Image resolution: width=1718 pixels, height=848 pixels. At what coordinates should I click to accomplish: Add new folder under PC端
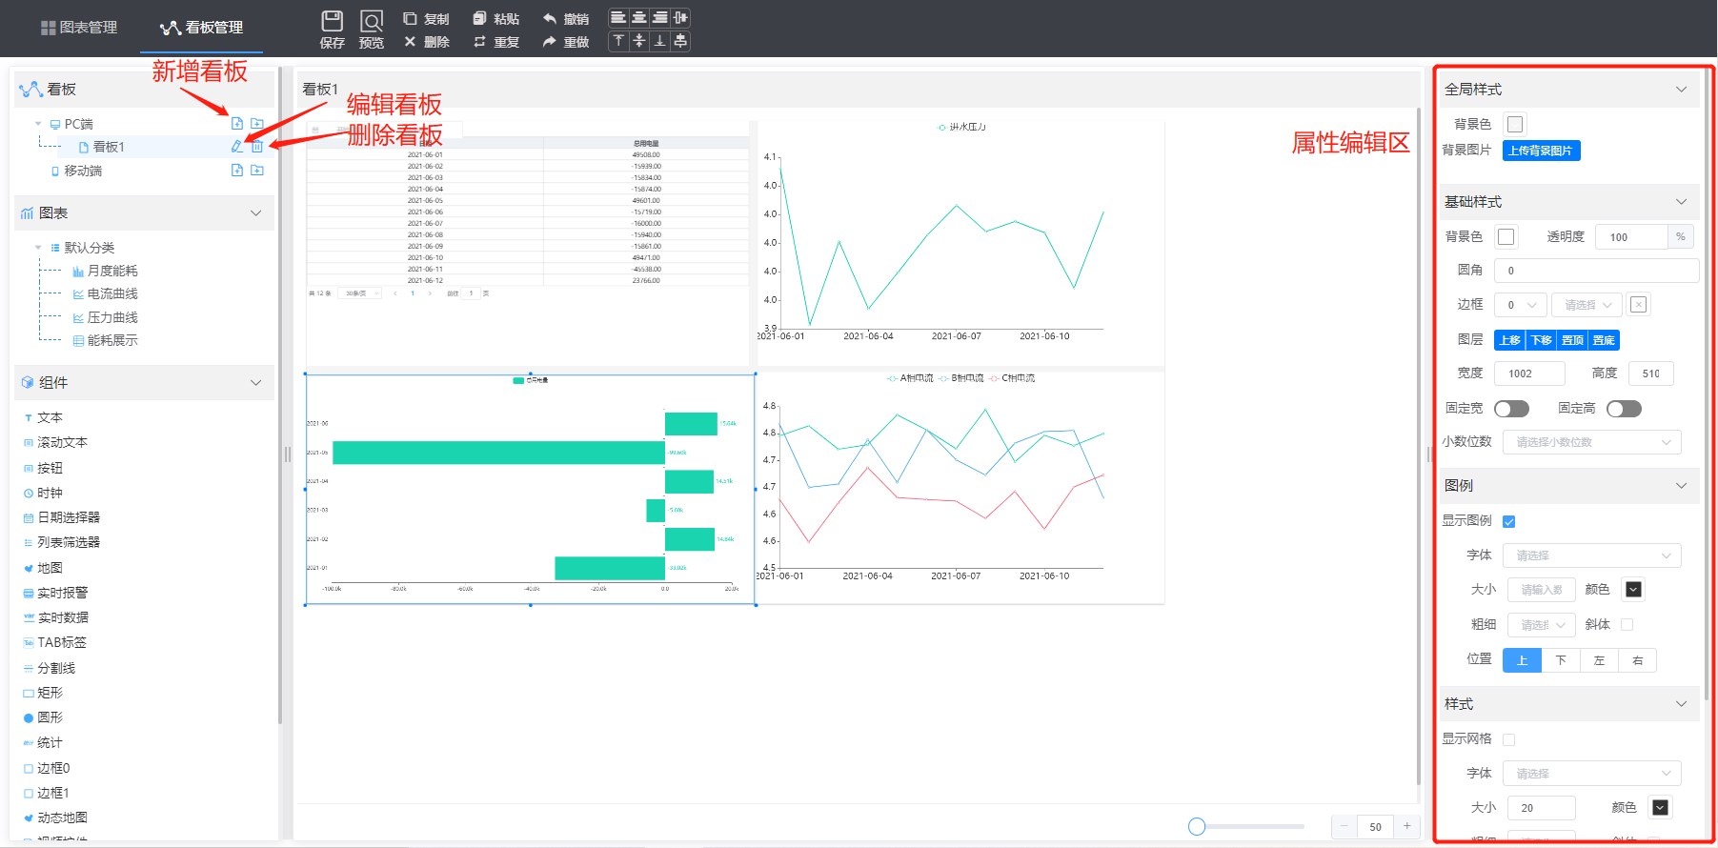point(257,123)
